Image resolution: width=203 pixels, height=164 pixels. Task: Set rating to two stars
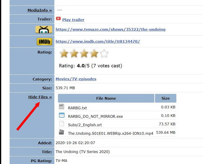[x=74, y=54]
